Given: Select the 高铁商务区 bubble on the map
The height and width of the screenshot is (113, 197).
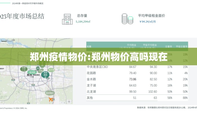Looking at the screenshot, I should click(45, 75).
